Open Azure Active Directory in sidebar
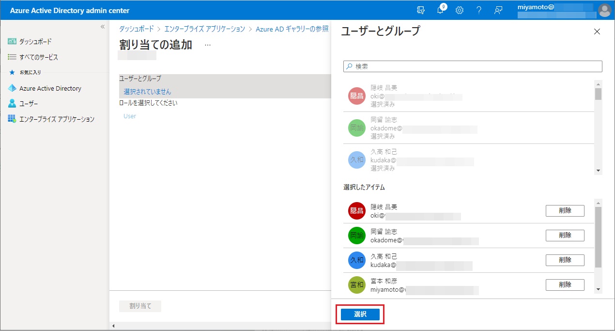The height and width of the screenshot is (331, 615). coord(50,89)
